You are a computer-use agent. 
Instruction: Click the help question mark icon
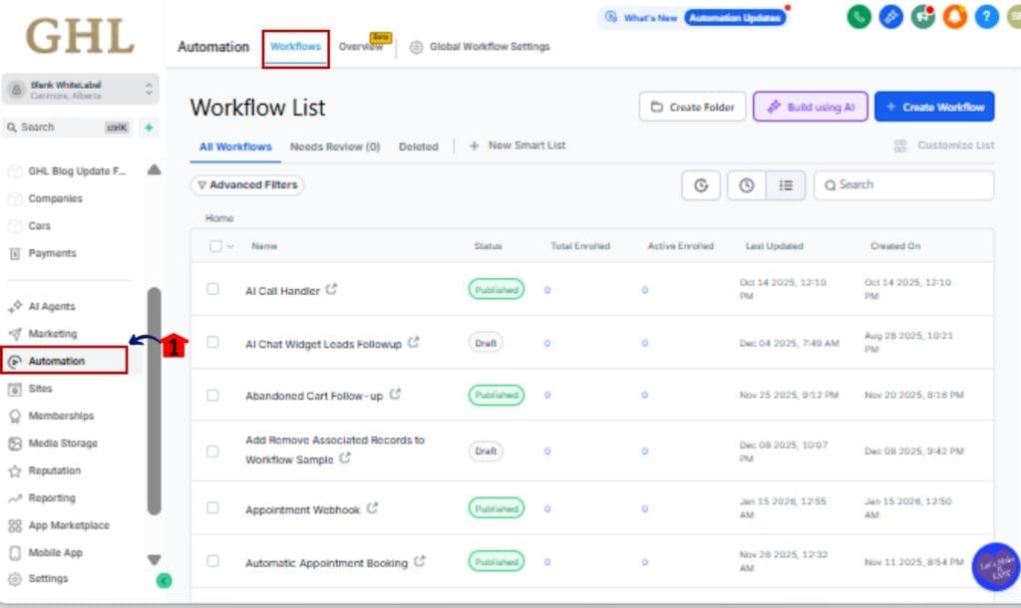tap(986, 16)
